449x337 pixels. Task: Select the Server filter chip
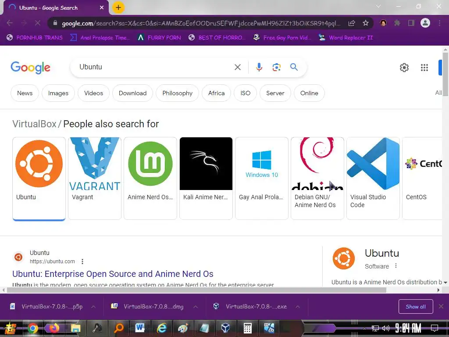coord(275,93)
